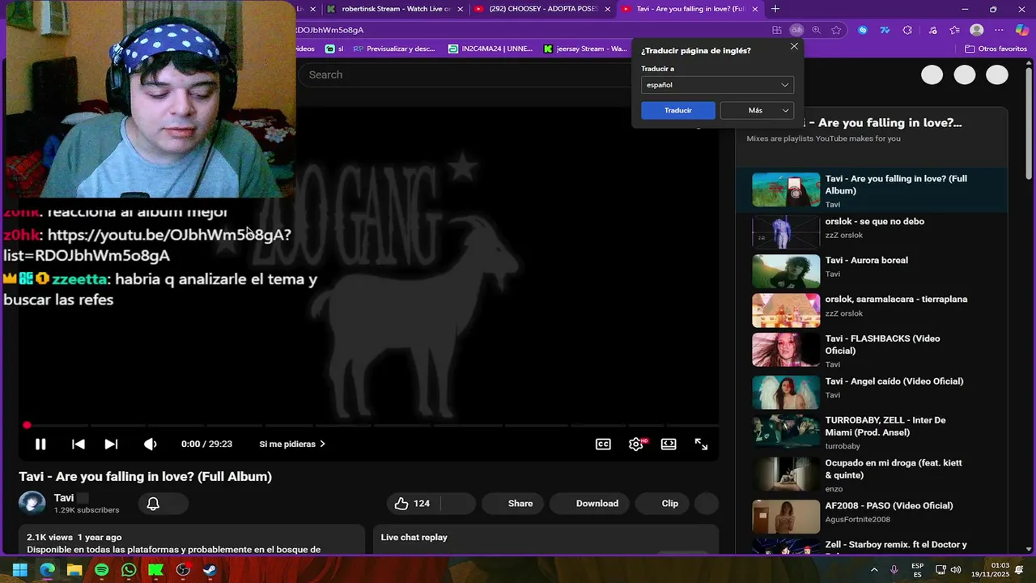Click the translate icon in the address bar
The image size is (1036, 583).
pyautogui.click(x=796, y=30)
